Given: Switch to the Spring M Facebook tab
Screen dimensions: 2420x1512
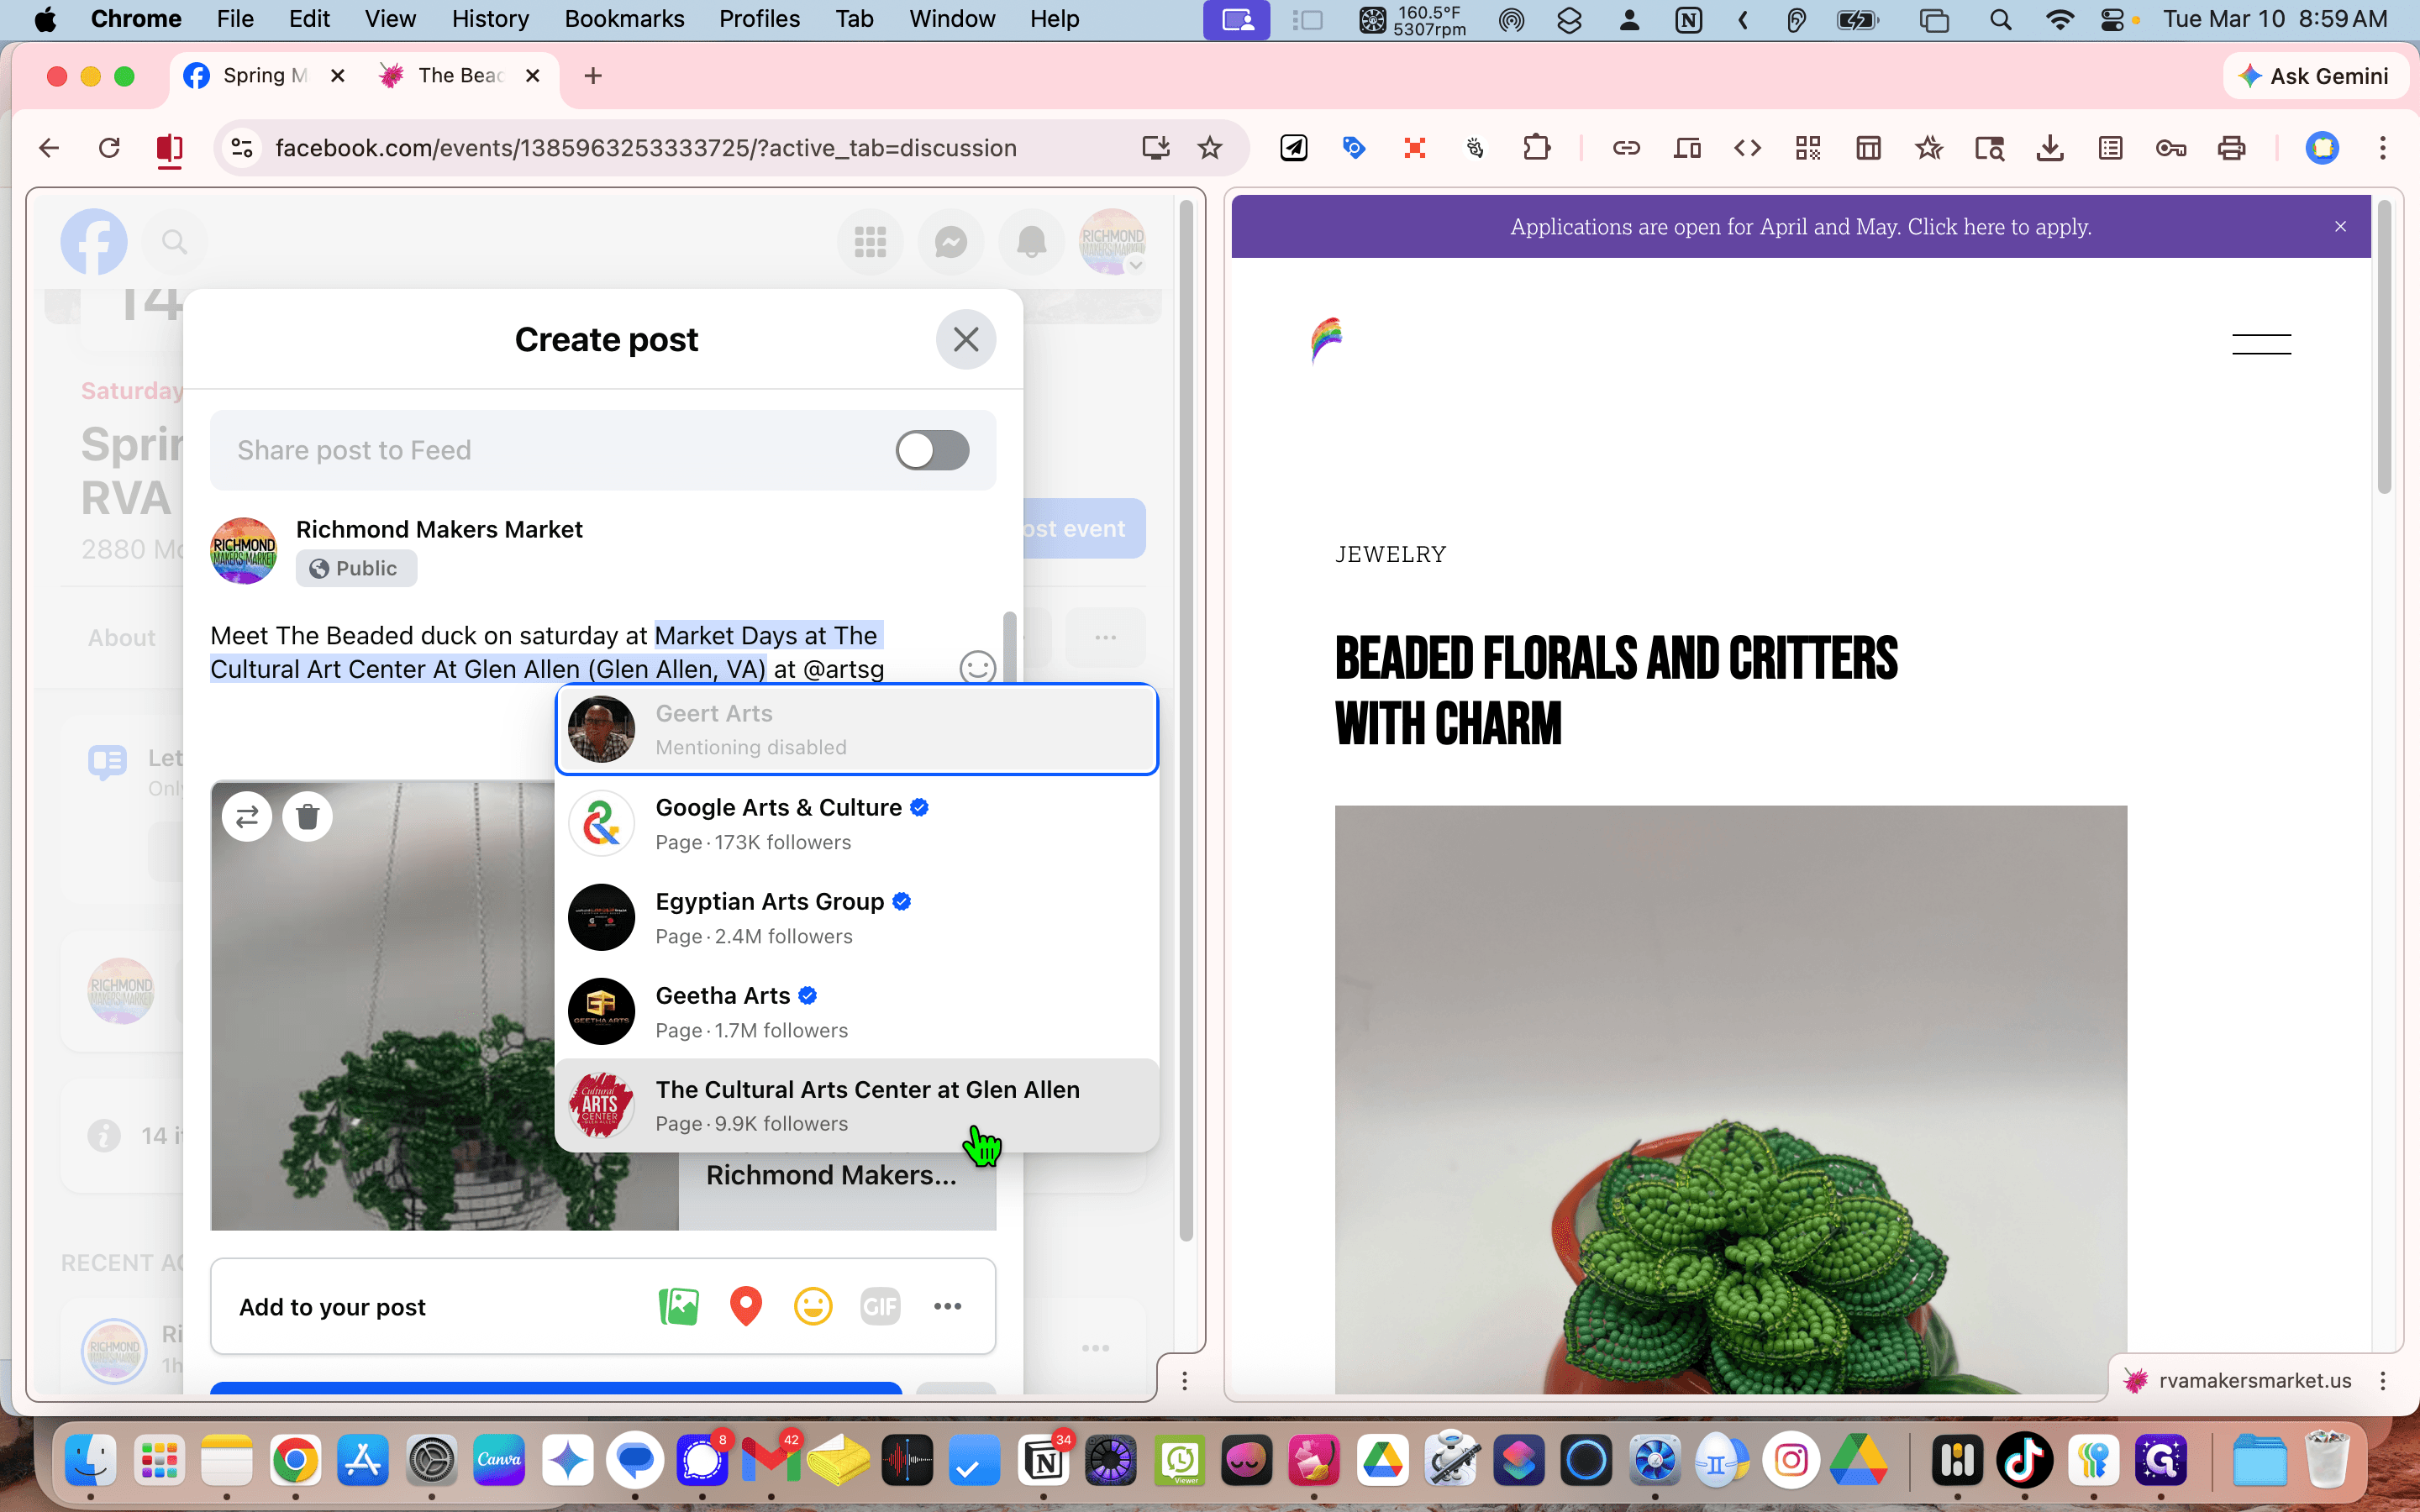Looking at the screenshot, I should click(x=264, y=76).
